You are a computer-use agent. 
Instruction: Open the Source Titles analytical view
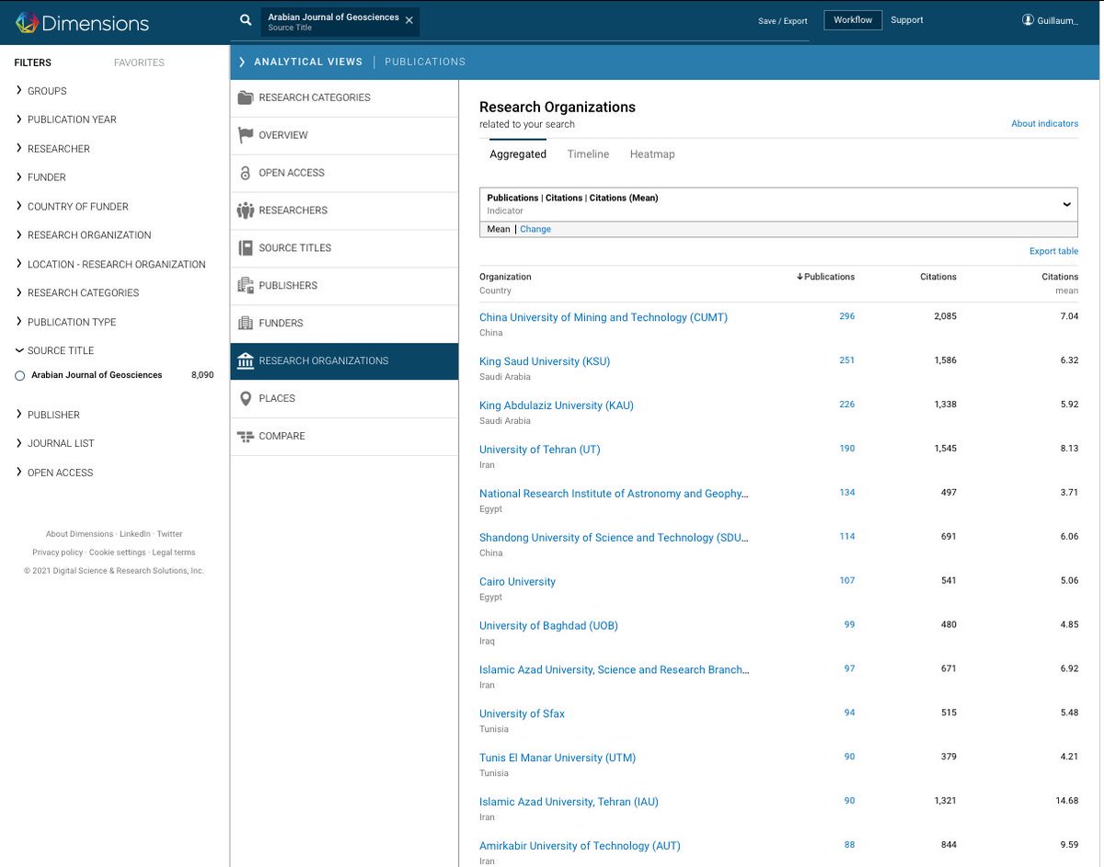tap(344, 248)
